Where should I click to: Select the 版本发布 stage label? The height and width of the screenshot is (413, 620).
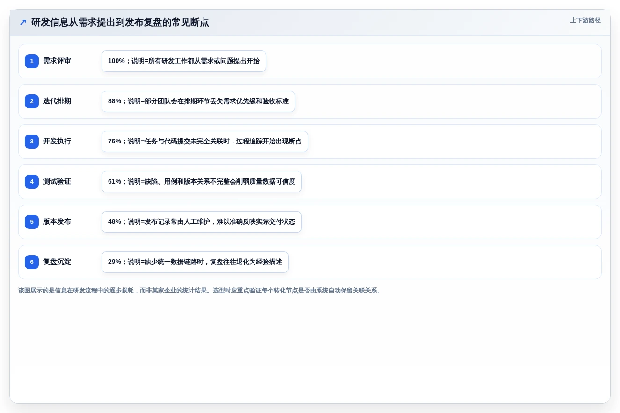point(57,222)
